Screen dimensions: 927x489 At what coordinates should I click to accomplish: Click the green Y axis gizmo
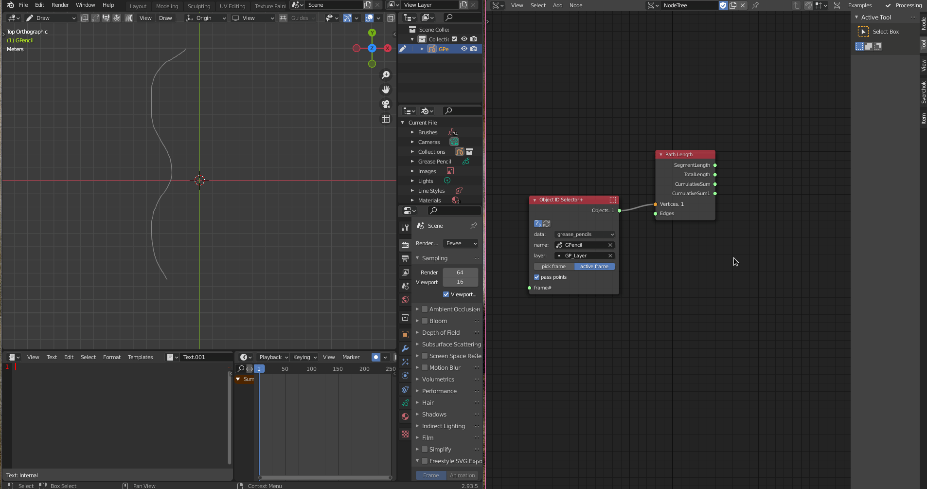(x=372, y=33)
